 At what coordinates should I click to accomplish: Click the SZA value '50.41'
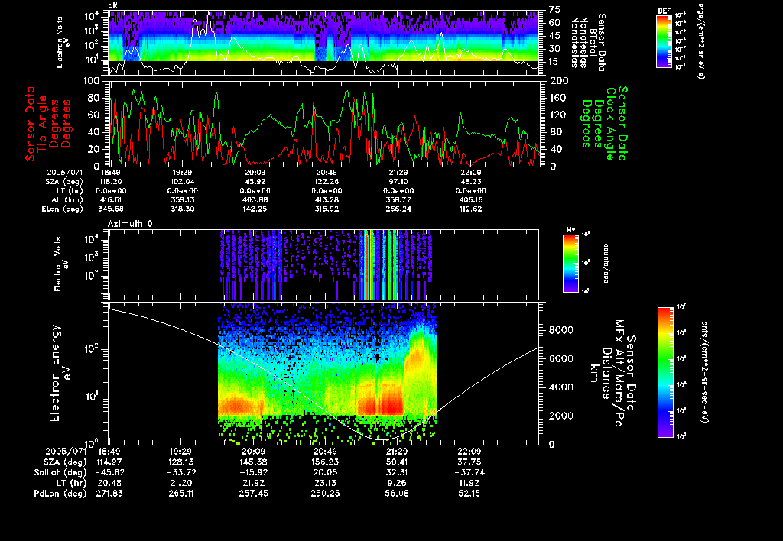[397, 462]
